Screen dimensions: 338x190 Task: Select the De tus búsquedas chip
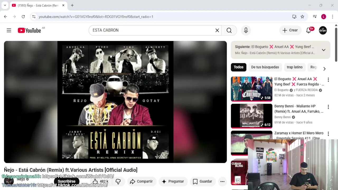click(x=265, y=67)
